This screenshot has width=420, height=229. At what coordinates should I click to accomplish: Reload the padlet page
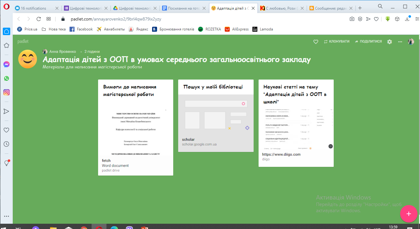39,19
